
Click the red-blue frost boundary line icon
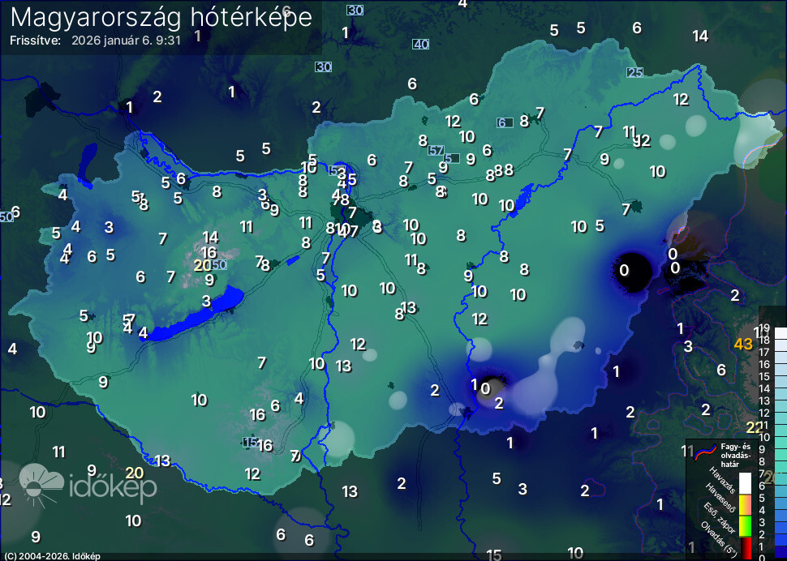[x=706, y=449]
